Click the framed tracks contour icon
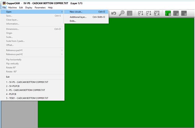 coord(157,13)
